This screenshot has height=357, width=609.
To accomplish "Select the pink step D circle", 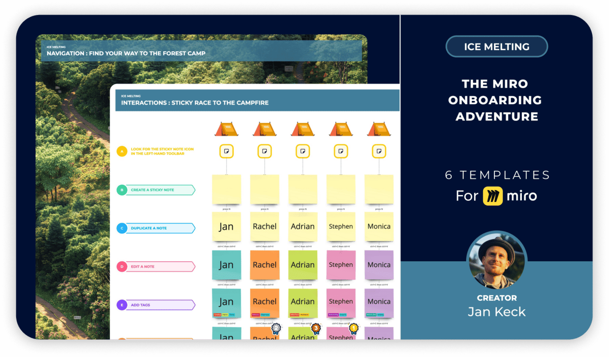I will 122,266.
